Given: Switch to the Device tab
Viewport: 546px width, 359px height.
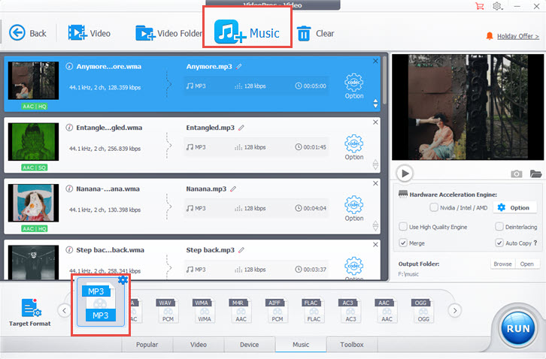Looking at the screenshot, I should click(250, 345).
